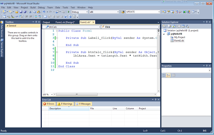Image resolution: width=214 pixels, height=135 pixels.
Task: Click the Solution Explorer Refresh icon
Action: pyautogui.click(x=174, y=26)
